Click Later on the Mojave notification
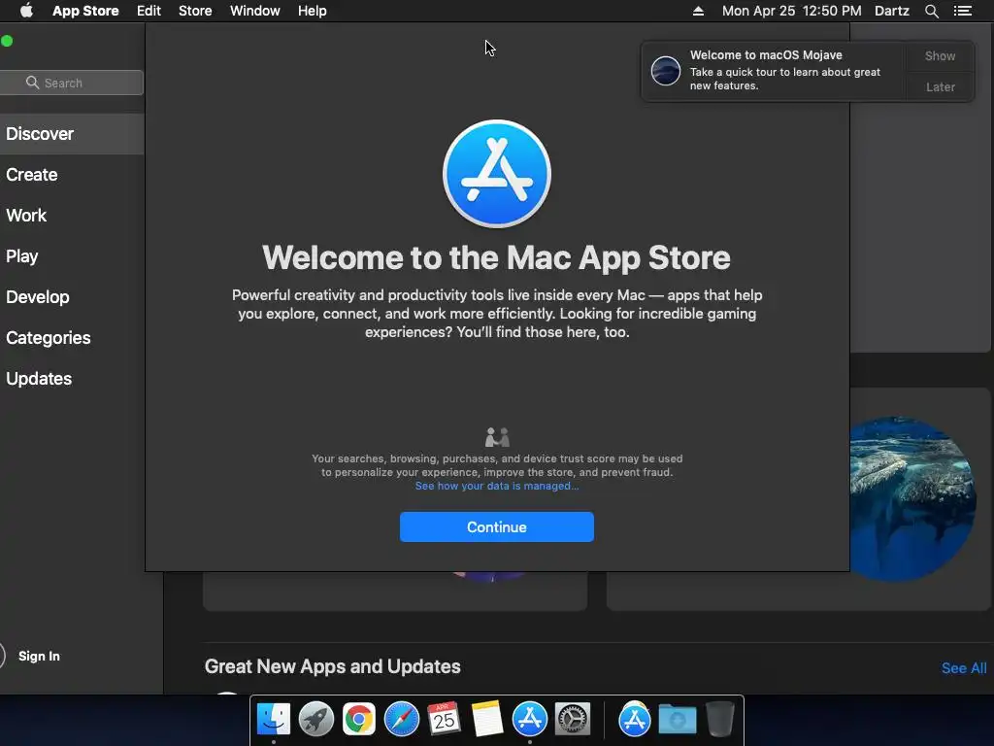The image size is (994, 746). click(940, 86)
